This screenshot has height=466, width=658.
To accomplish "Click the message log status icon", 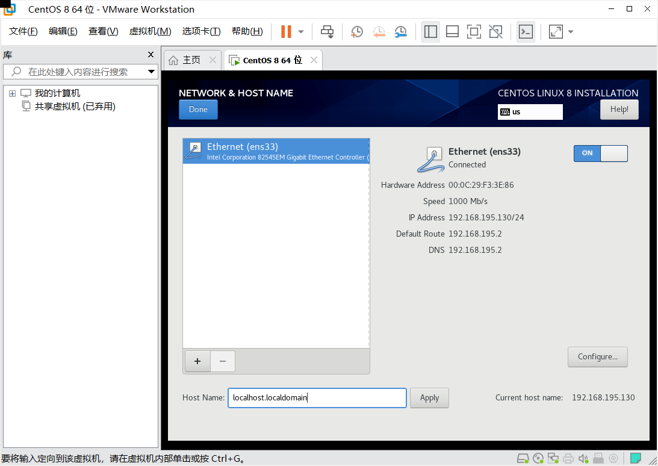I will pyautogui.click(x=636, y=458).
